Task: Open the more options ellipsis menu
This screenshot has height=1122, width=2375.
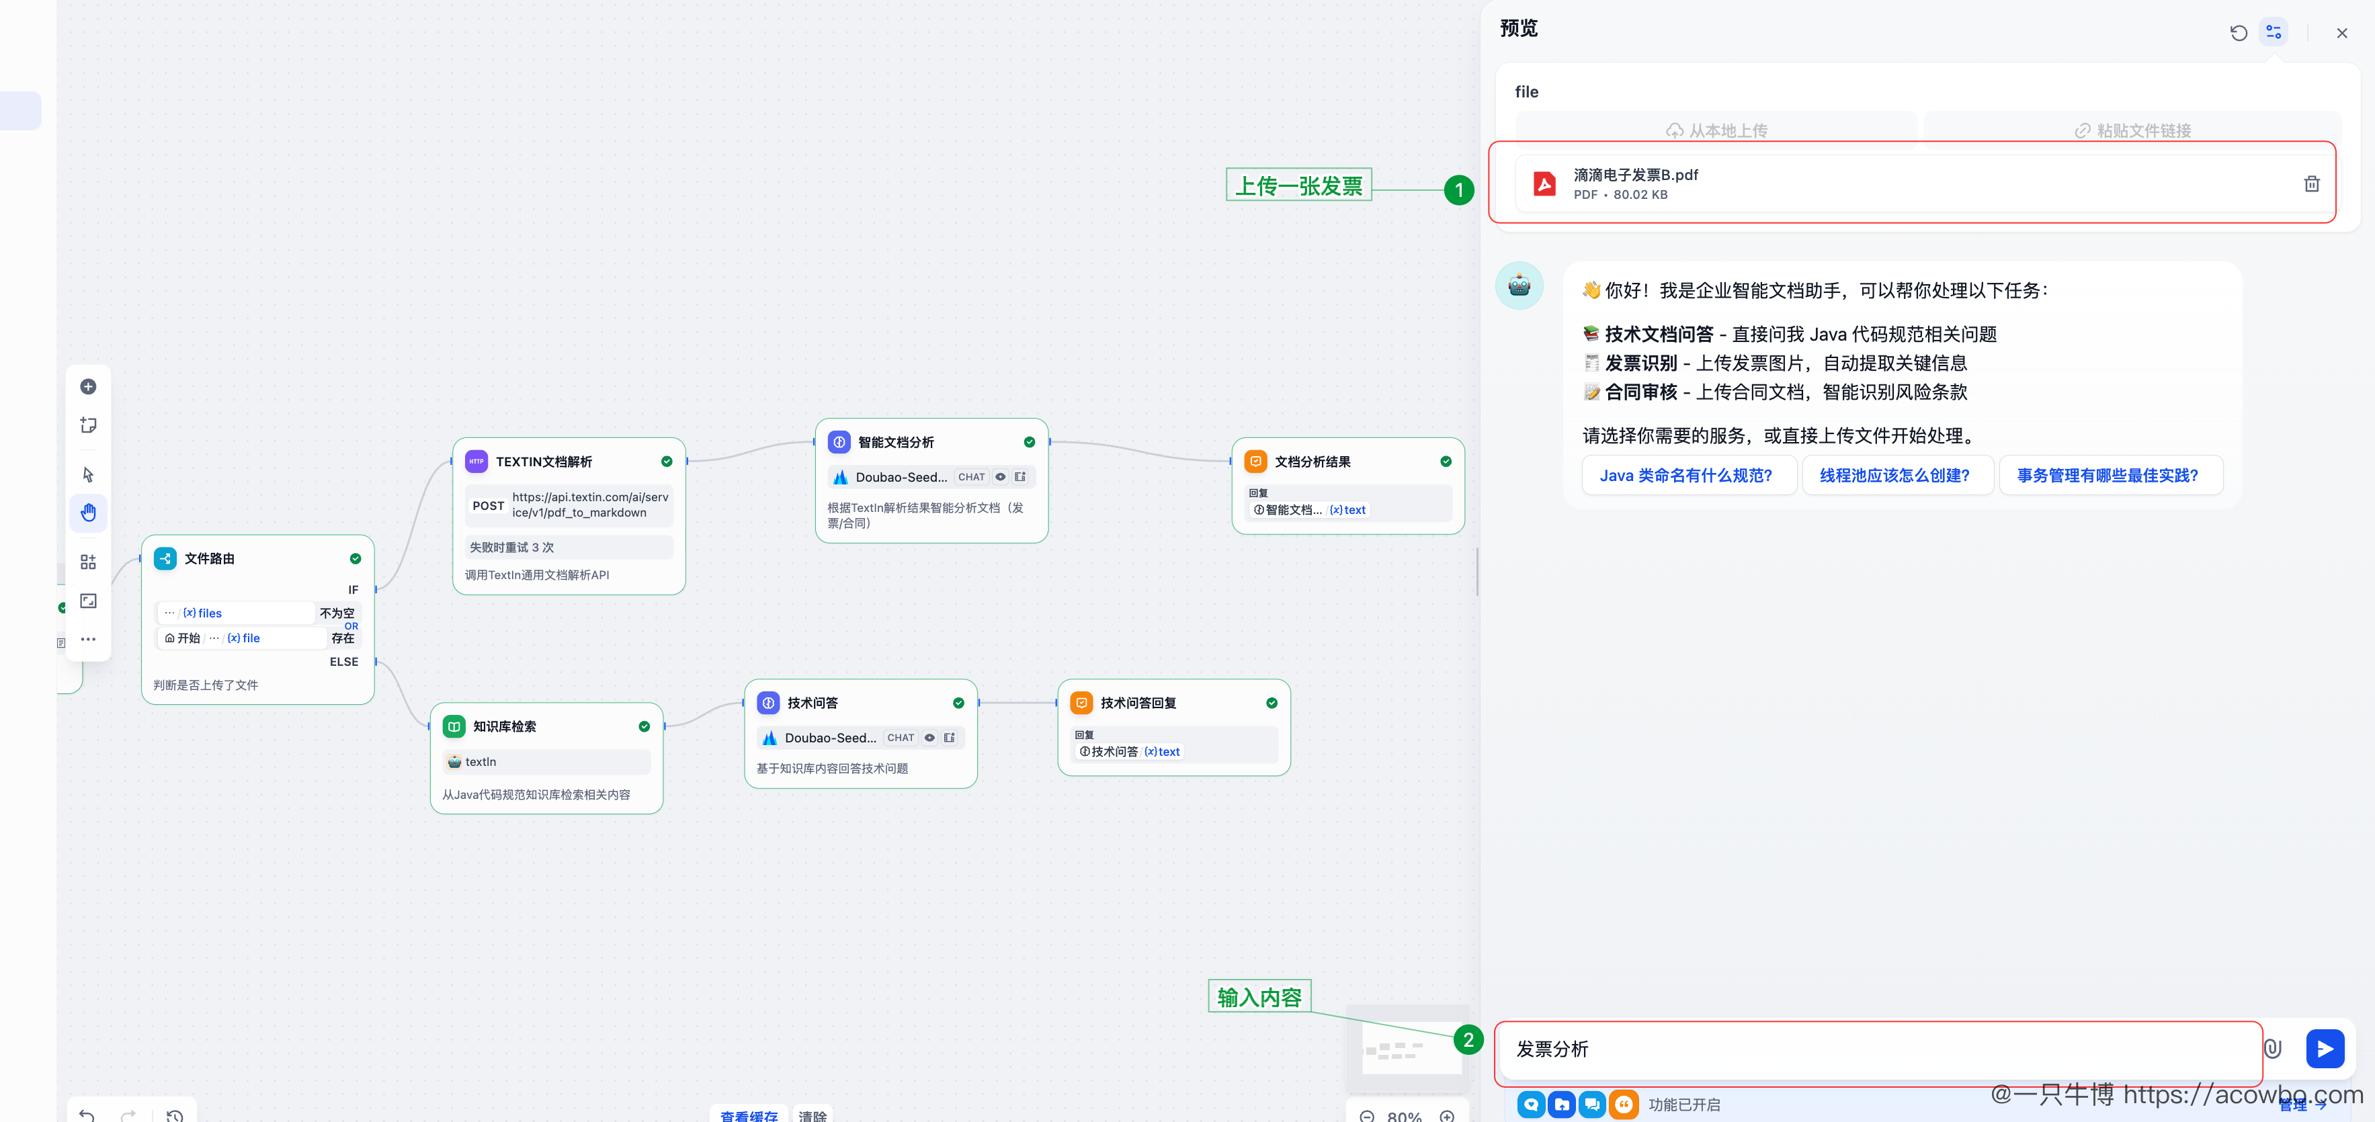Action: pyautogui.click(x=89, y=639)
